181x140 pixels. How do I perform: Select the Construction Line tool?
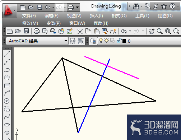click(7, 62)
